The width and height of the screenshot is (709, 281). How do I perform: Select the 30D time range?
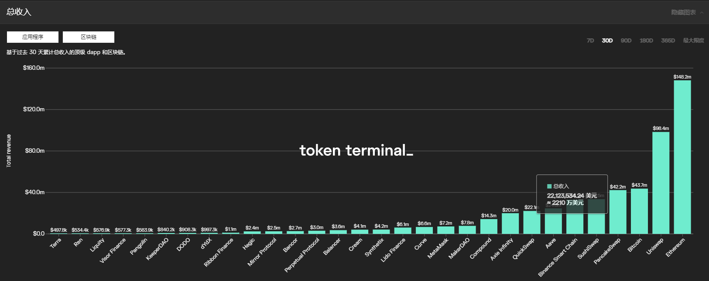click(607, 41)
